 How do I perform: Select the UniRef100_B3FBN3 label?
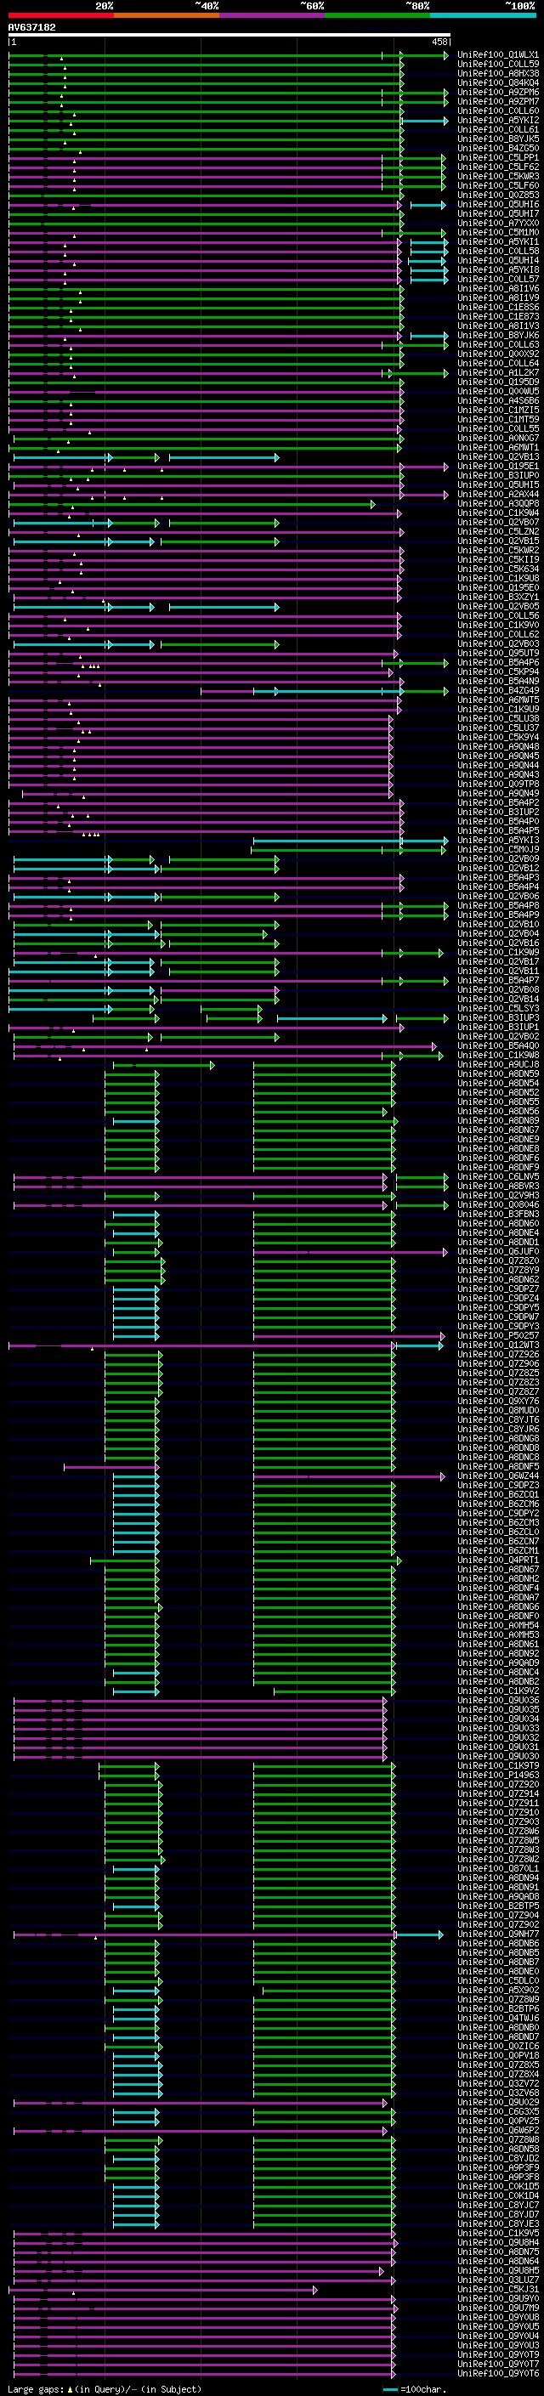click(x=498, y=1214)
